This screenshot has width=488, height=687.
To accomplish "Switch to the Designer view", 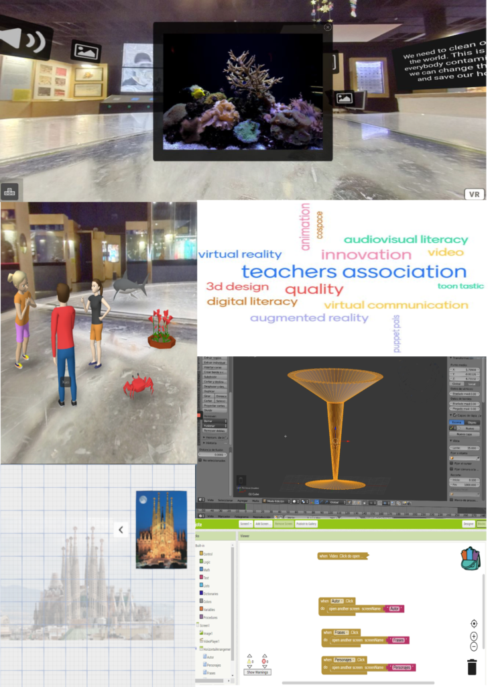I will point(469,523).
